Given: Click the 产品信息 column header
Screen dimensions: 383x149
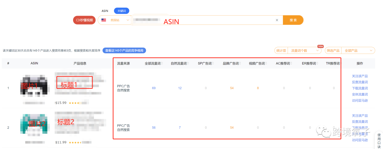Looking at the screenshot, I should pos(80,64).
